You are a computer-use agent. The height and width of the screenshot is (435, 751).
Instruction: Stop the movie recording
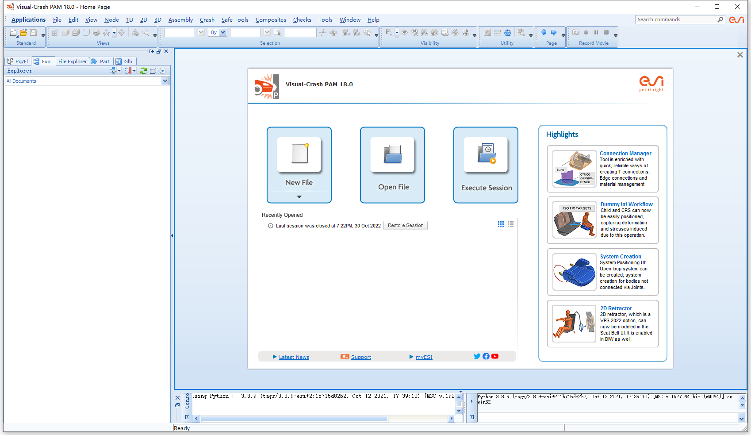[x=606, y=32]
